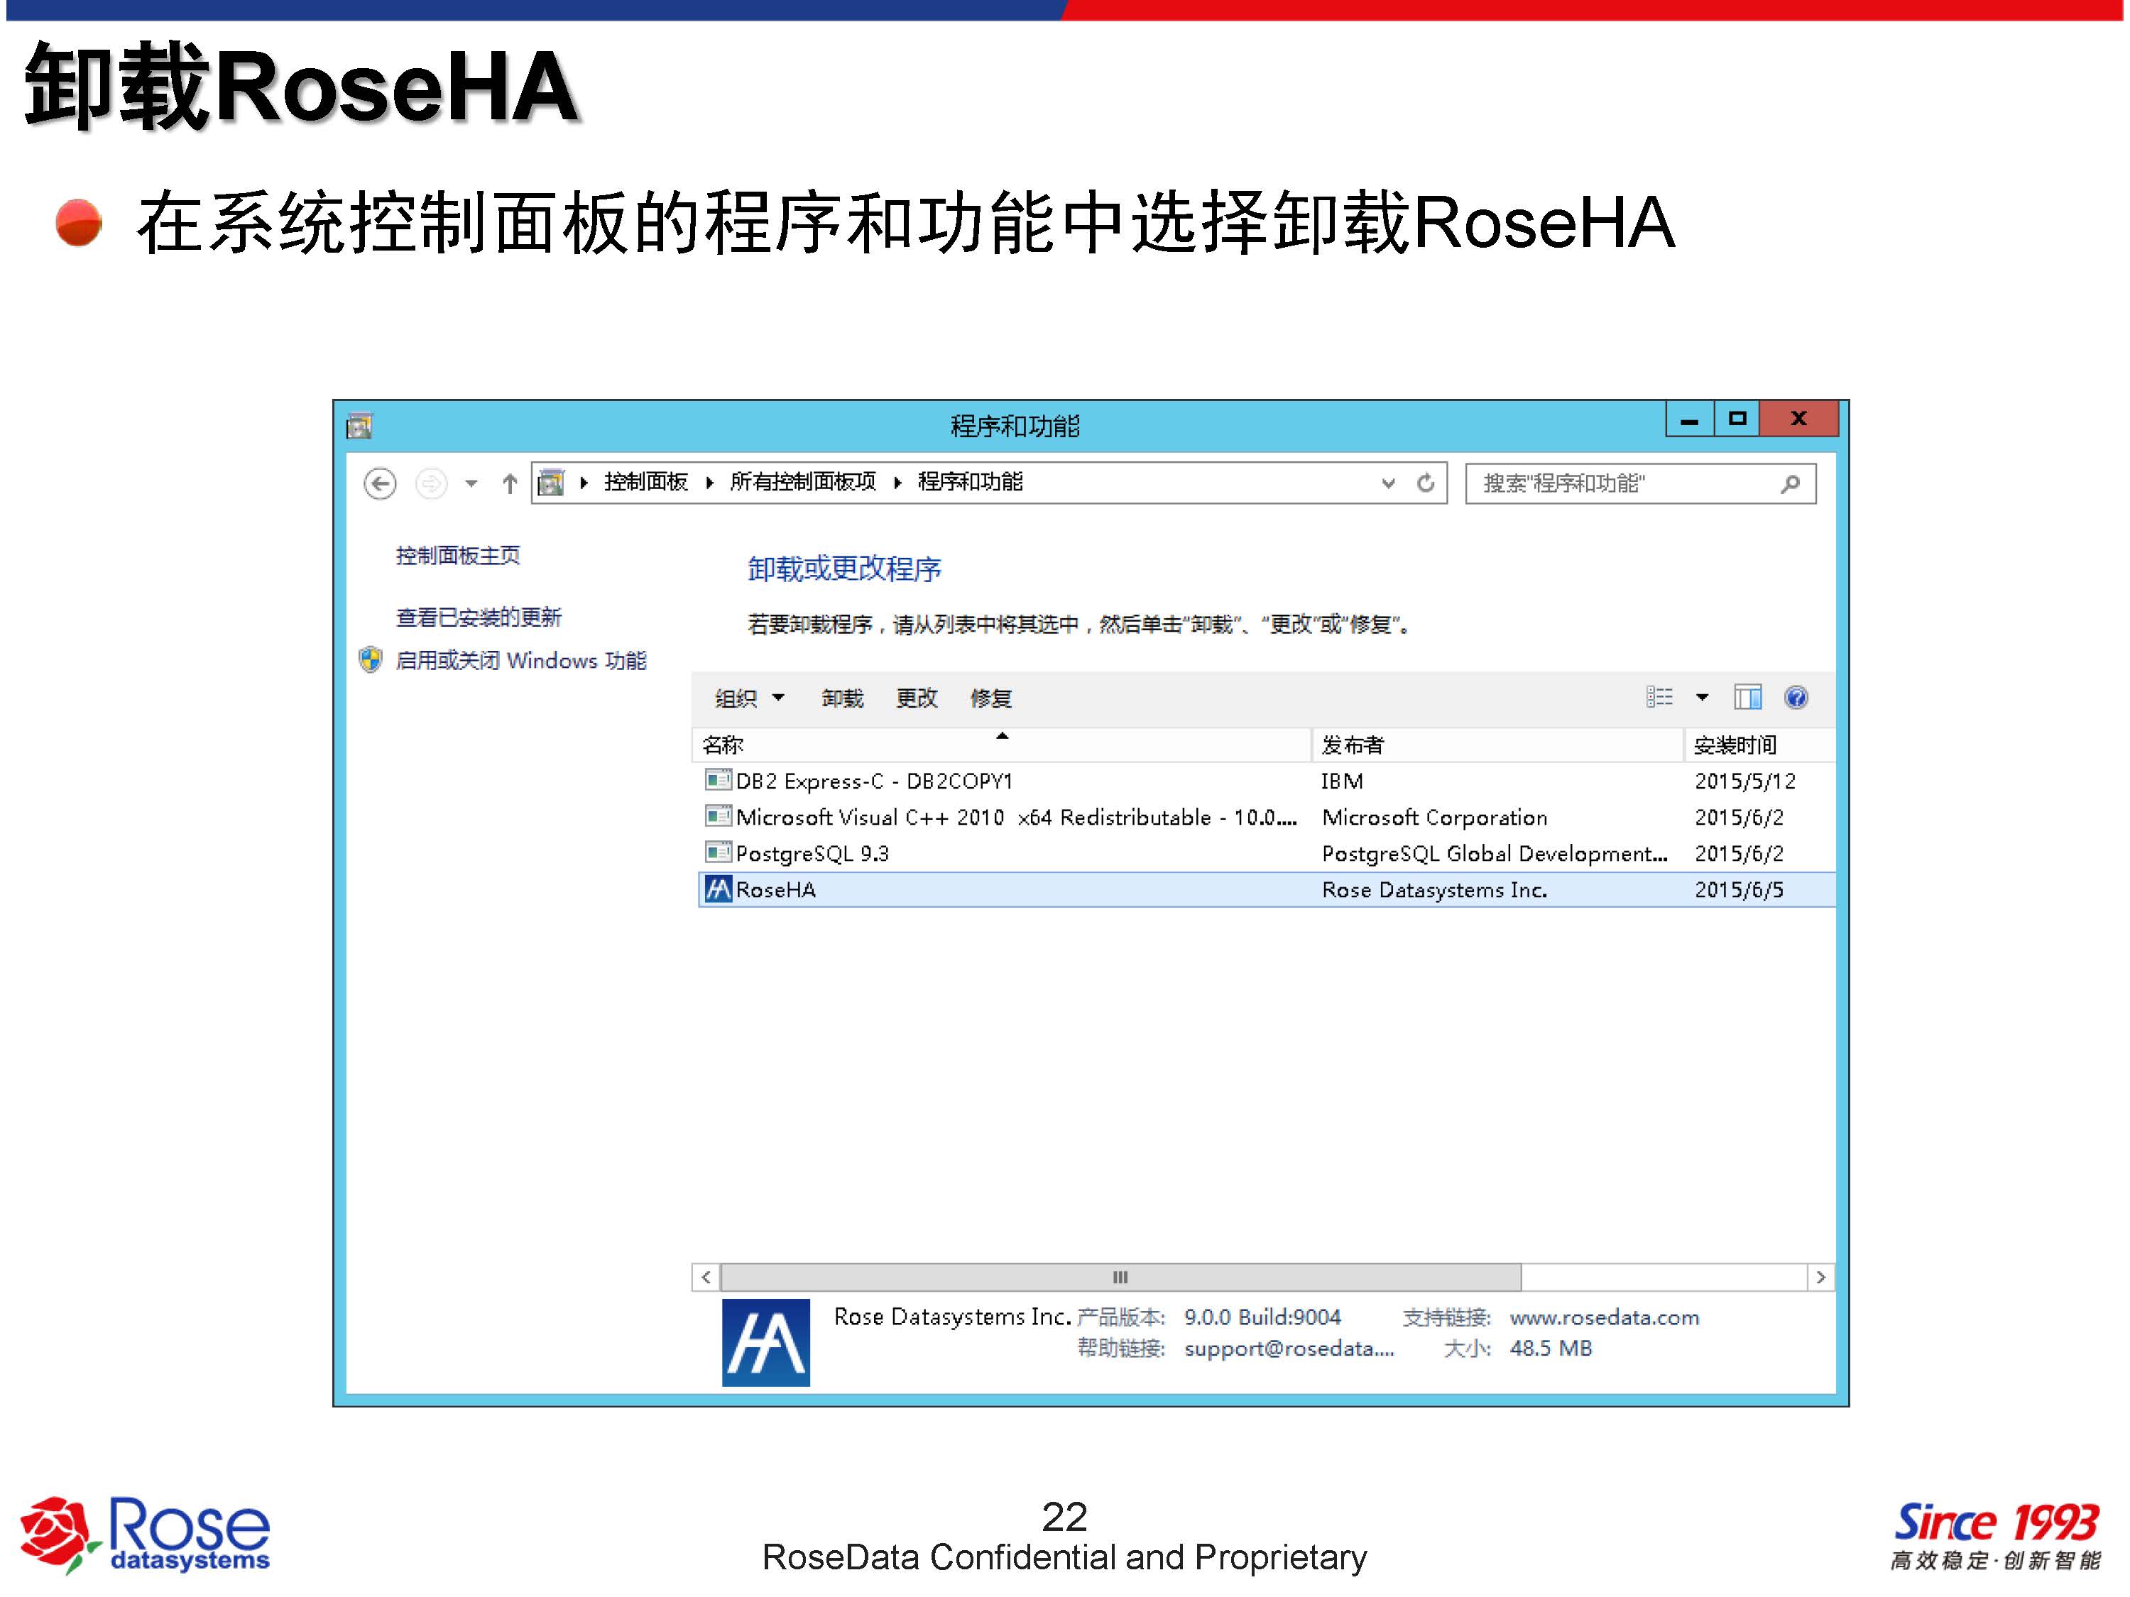Click the large RoseHA logo in details pane
Image resolution: width=2130 pixels, height=1597 pixels.
click(765, 1343)
